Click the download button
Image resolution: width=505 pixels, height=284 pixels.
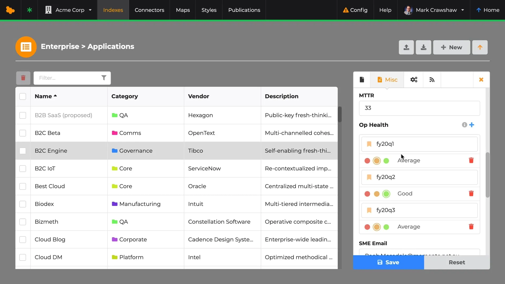tap(423, 47)
